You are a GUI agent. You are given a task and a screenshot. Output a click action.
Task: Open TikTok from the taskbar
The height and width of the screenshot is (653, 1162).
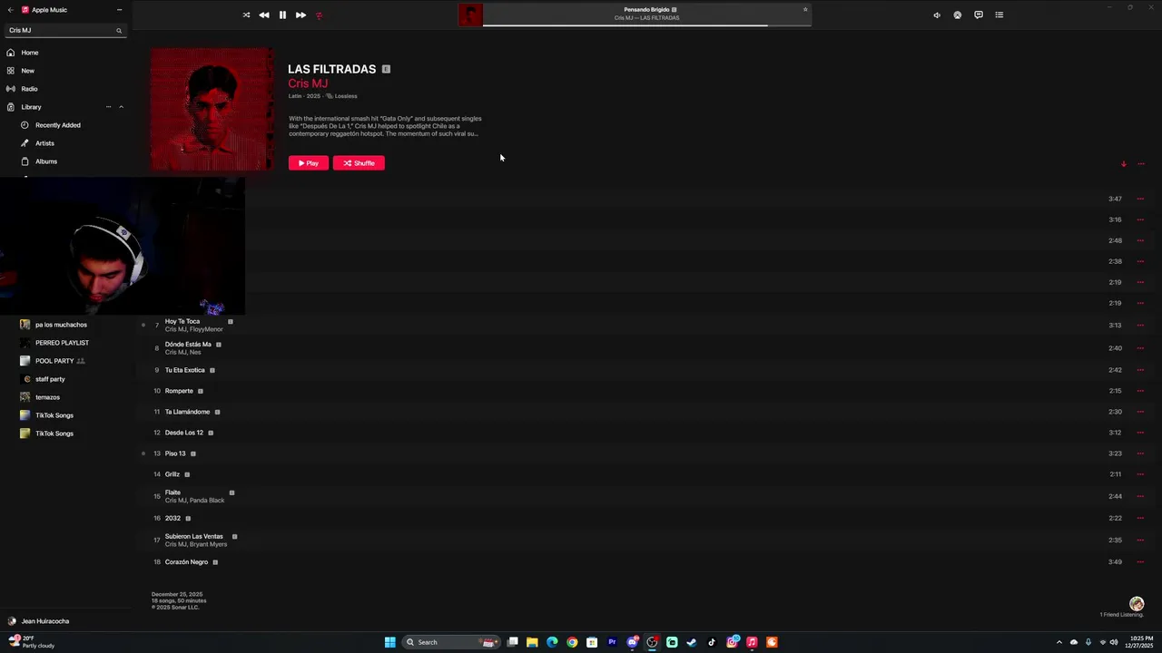(x=712, y=642)
